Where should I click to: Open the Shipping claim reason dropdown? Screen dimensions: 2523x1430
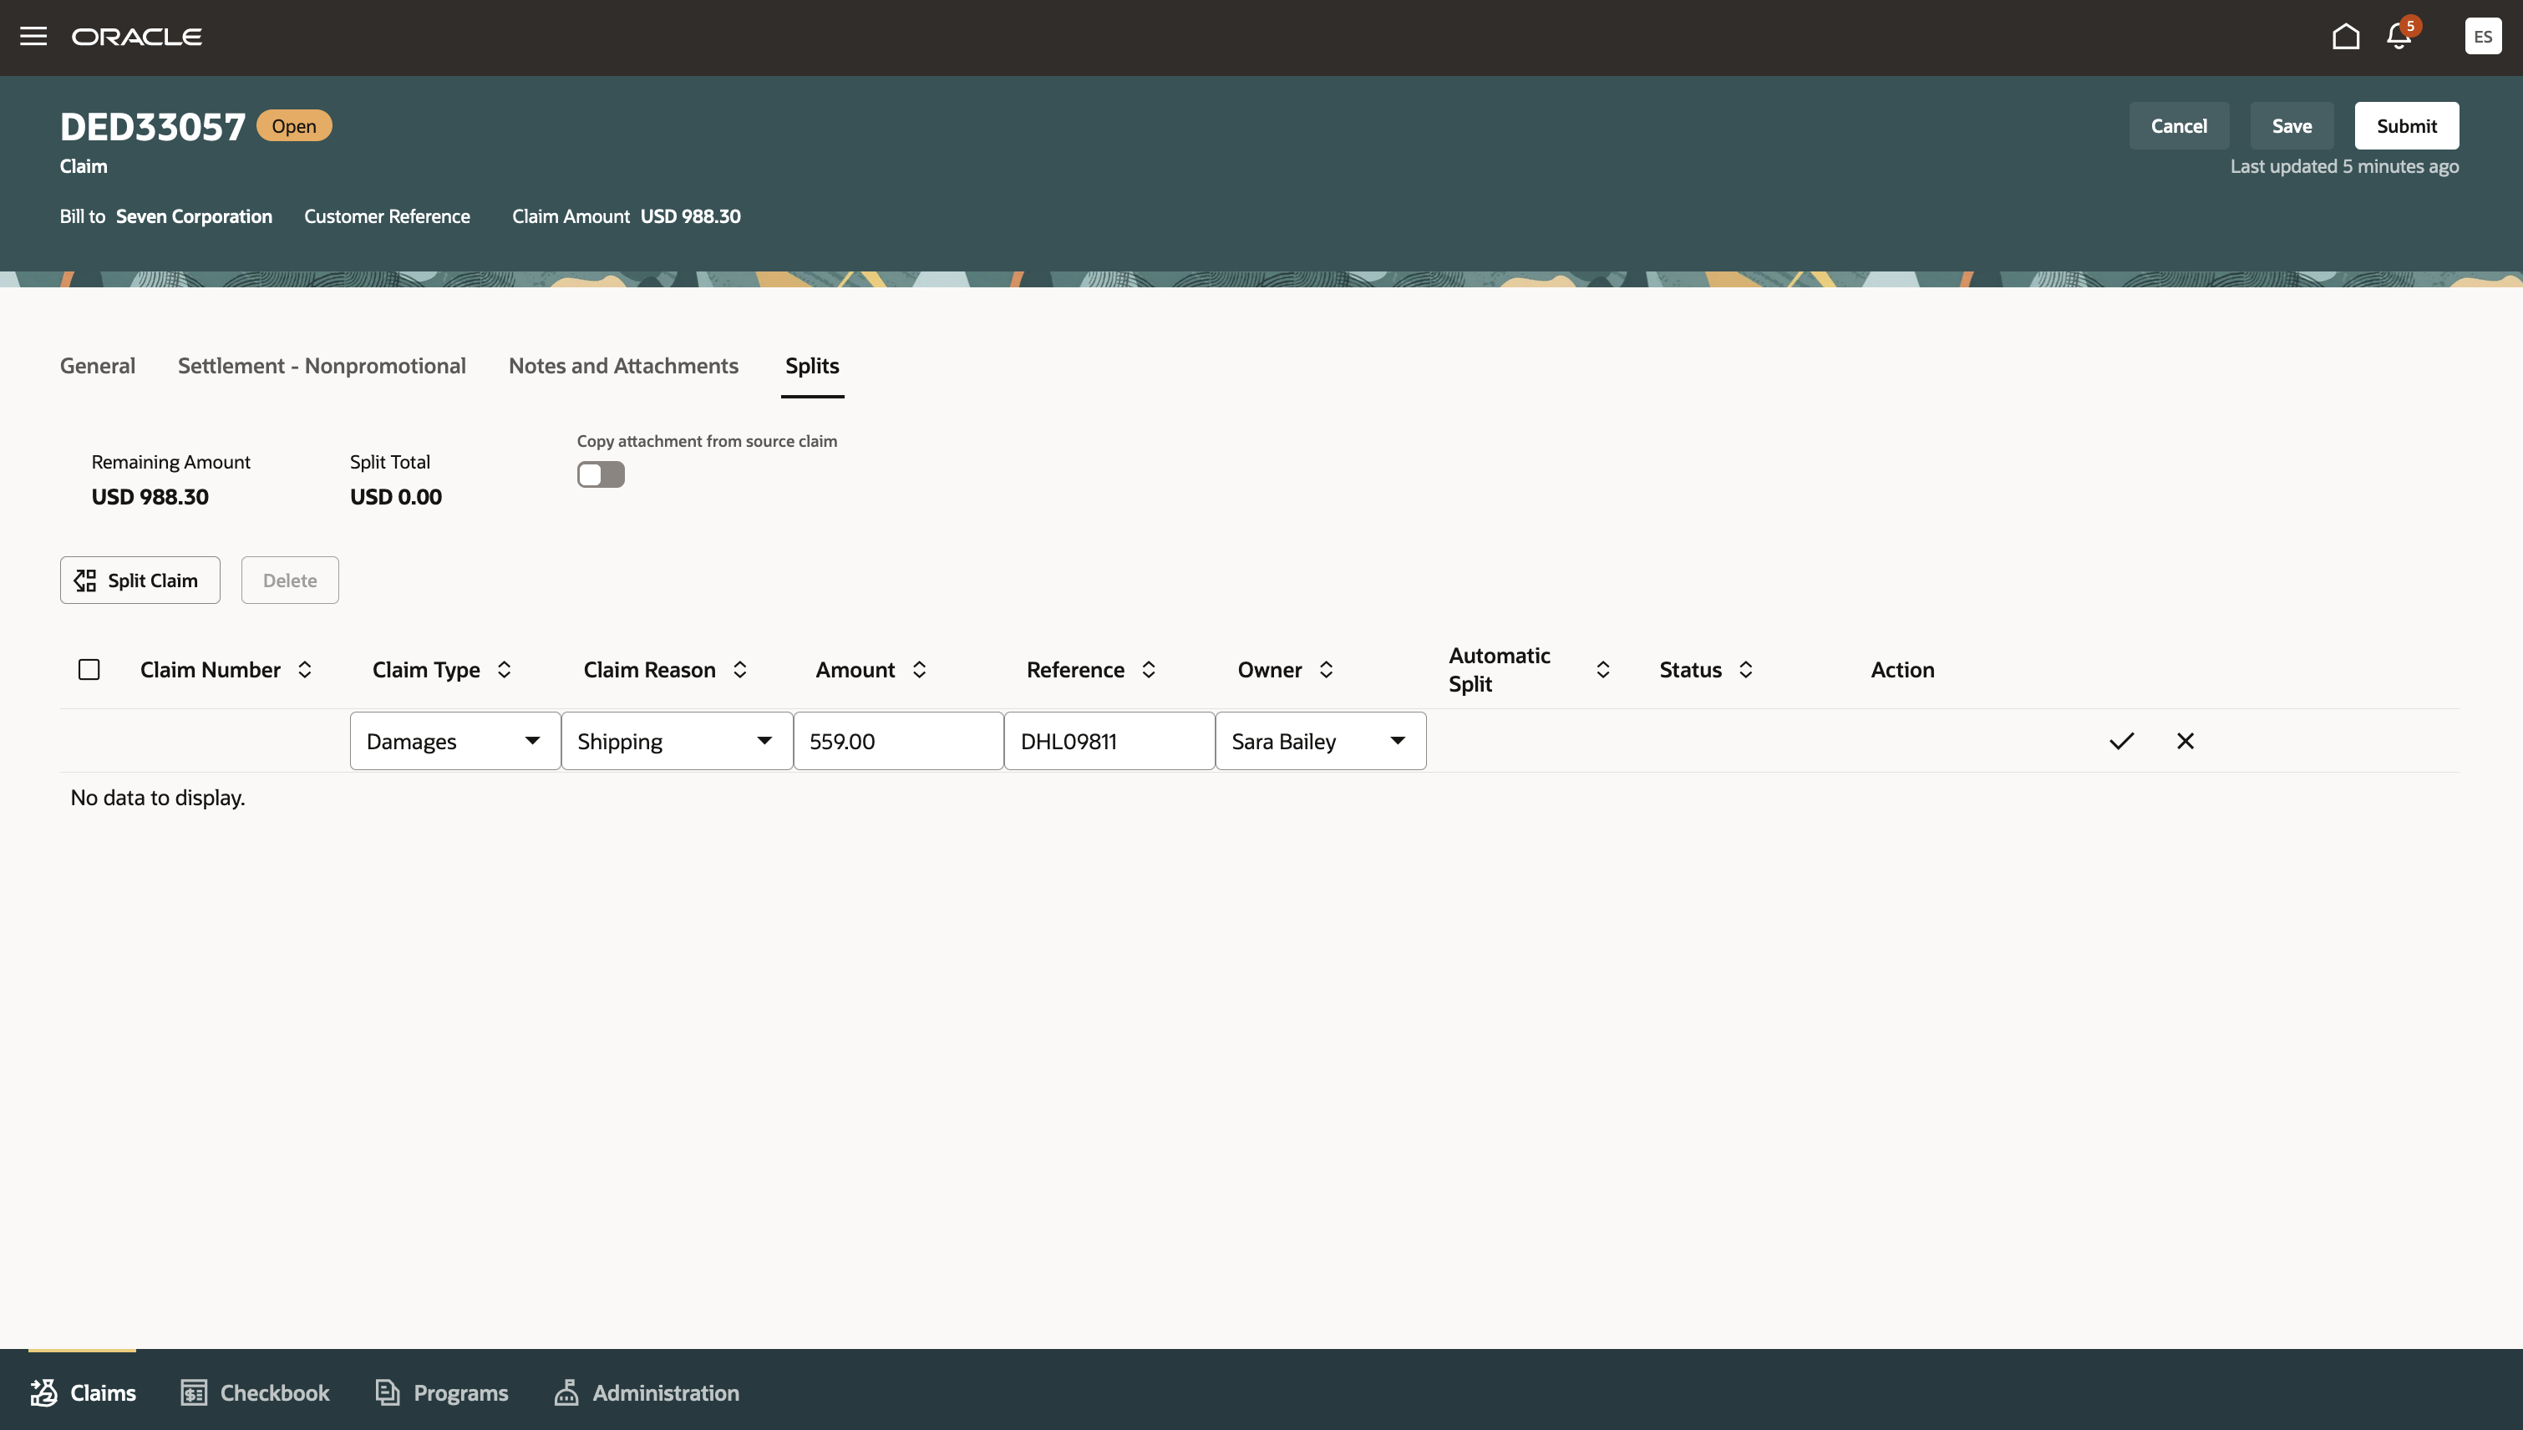tap(763, 741)
